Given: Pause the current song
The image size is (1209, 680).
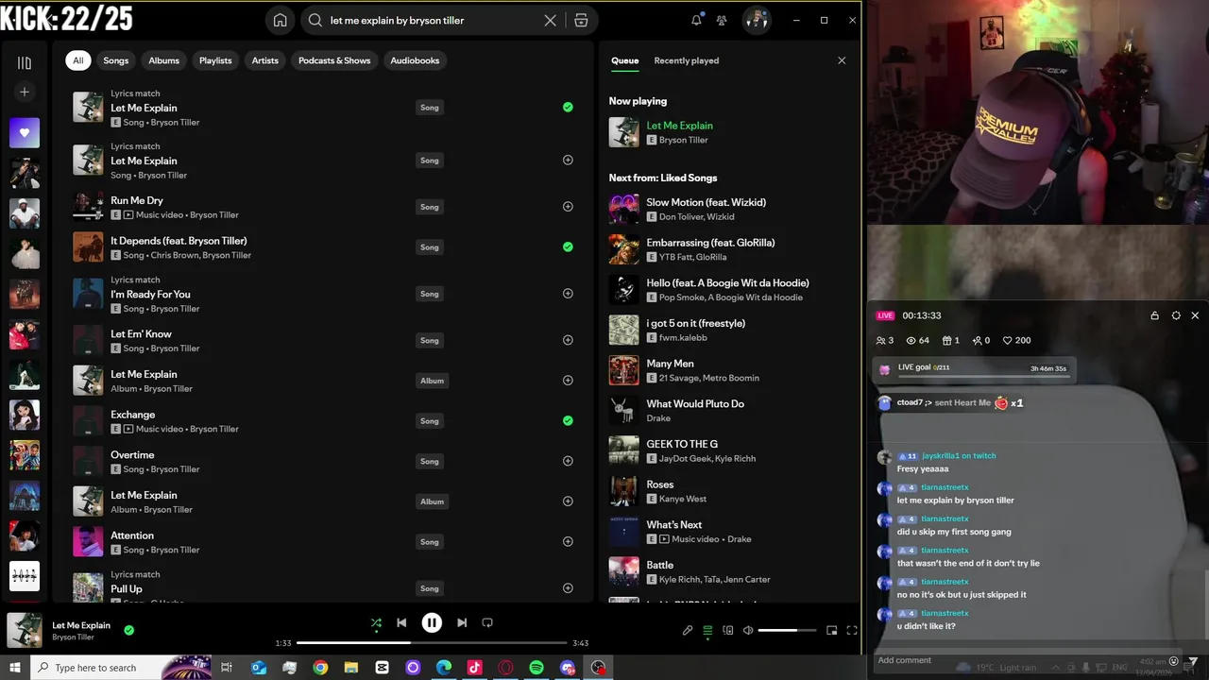Looking at the screenshot, I should click(432, 622).
